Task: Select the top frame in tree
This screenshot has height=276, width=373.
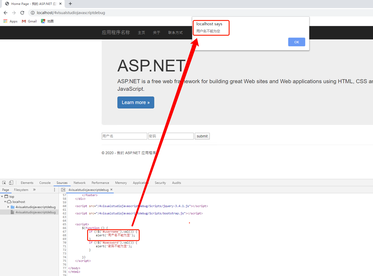Action: click(12, 197)
